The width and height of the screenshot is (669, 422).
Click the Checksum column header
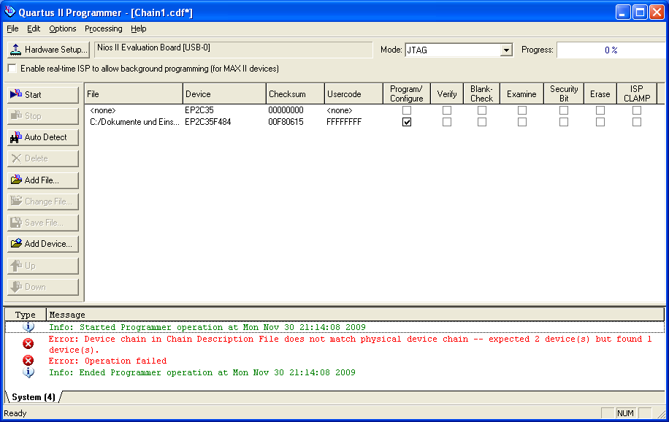pos(295,94)
